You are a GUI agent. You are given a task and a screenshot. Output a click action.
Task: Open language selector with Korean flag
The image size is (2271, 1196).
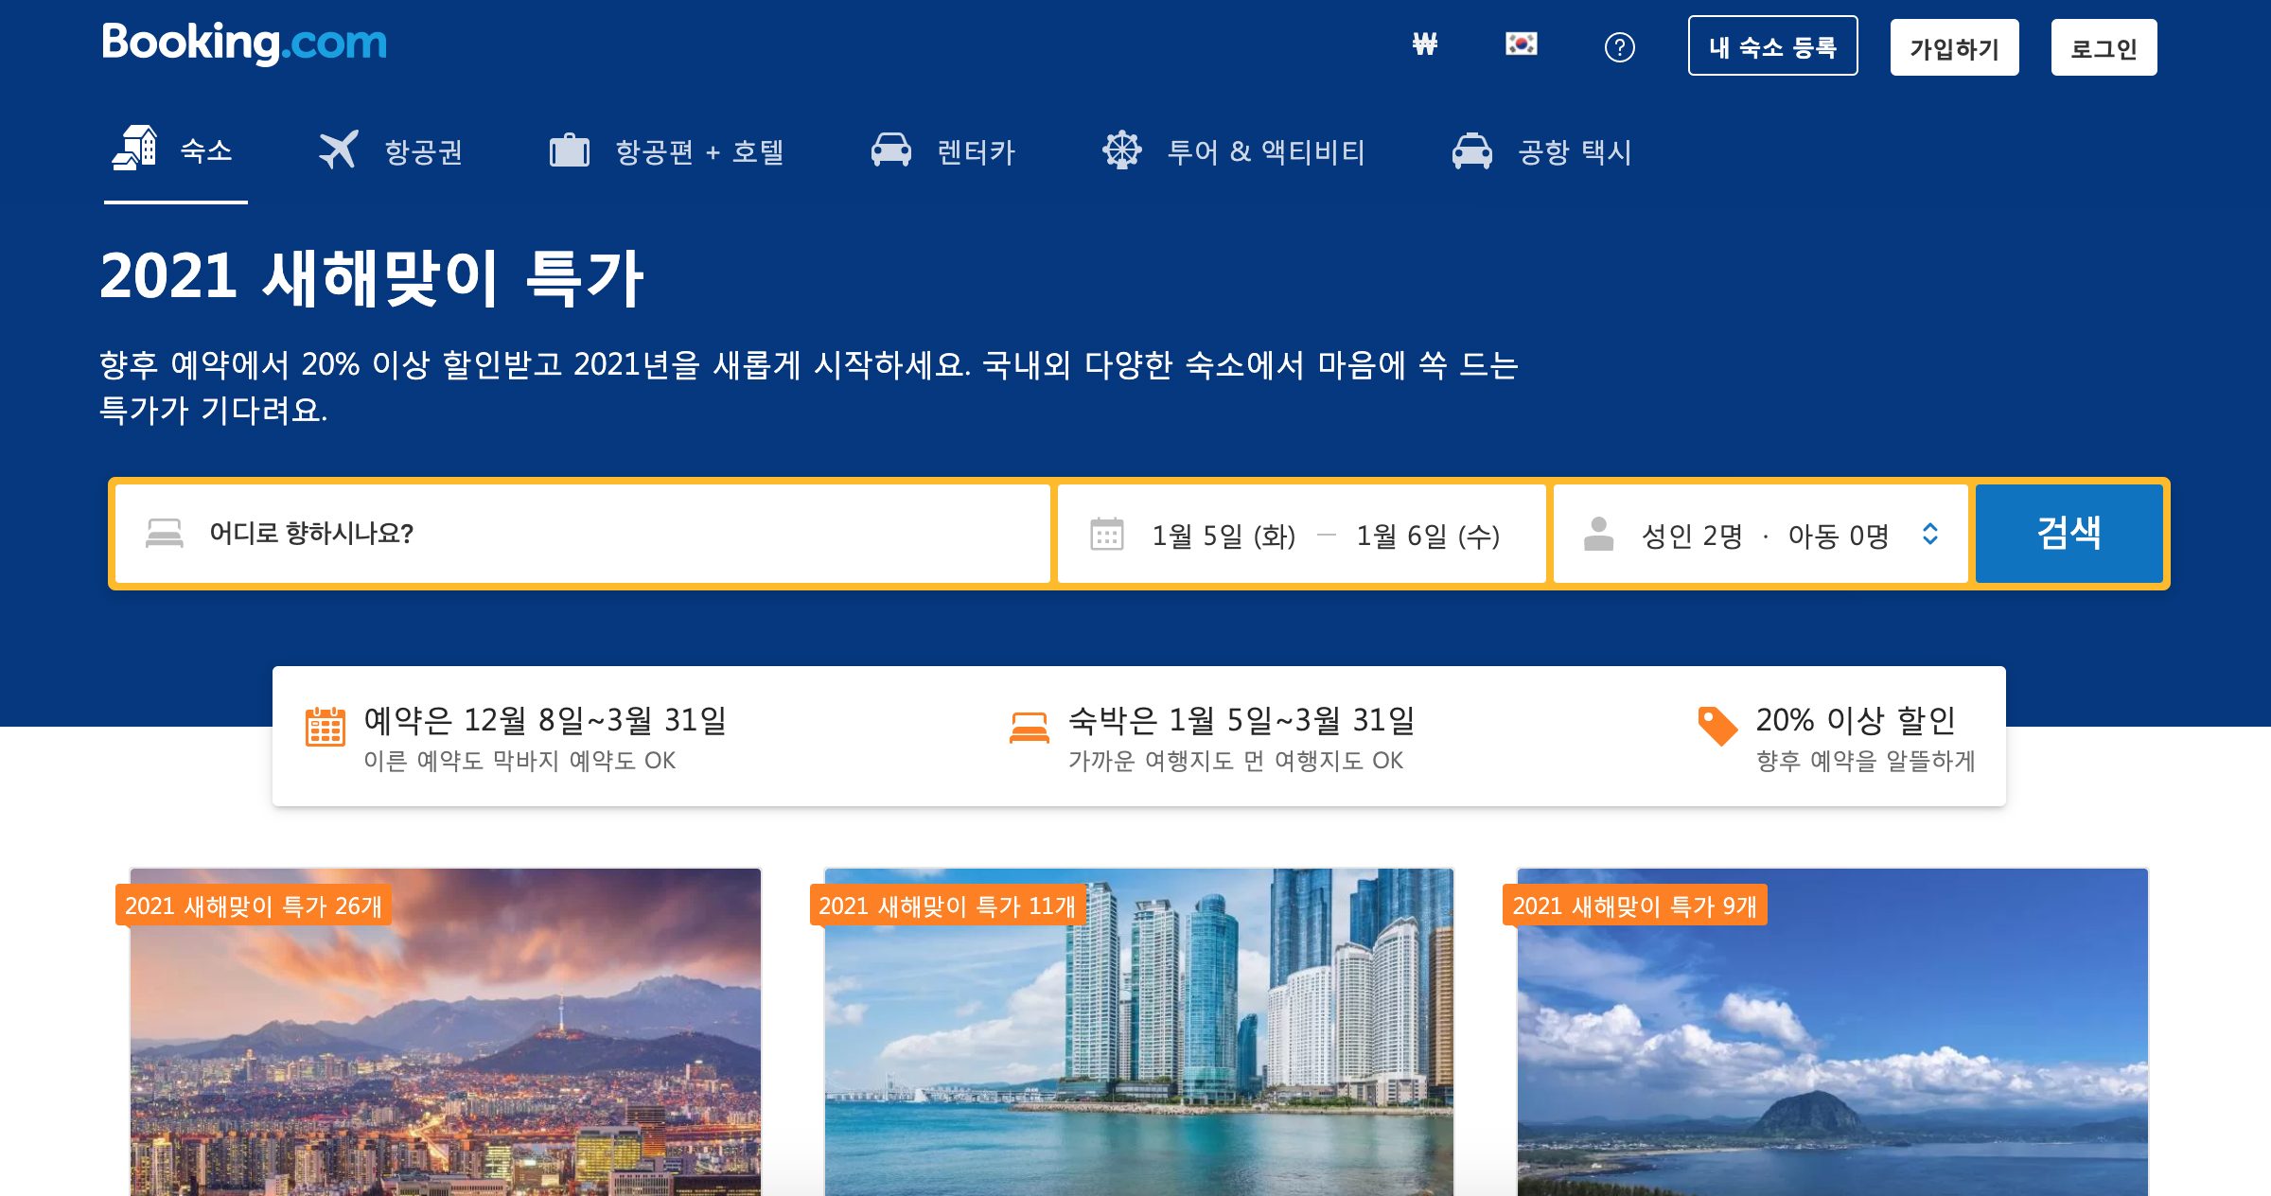click(1522, 44)
